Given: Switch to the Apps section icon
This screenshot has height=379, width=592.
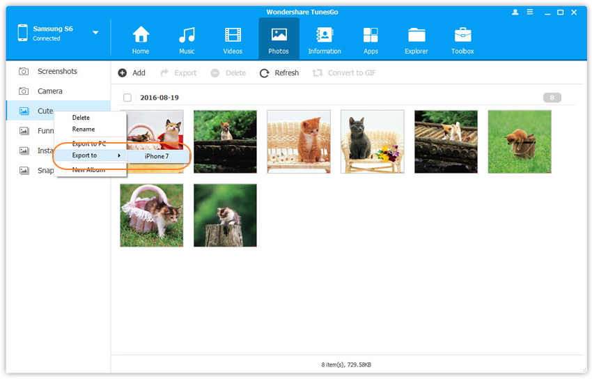Looking at the screenshot, I should [371, 36].
